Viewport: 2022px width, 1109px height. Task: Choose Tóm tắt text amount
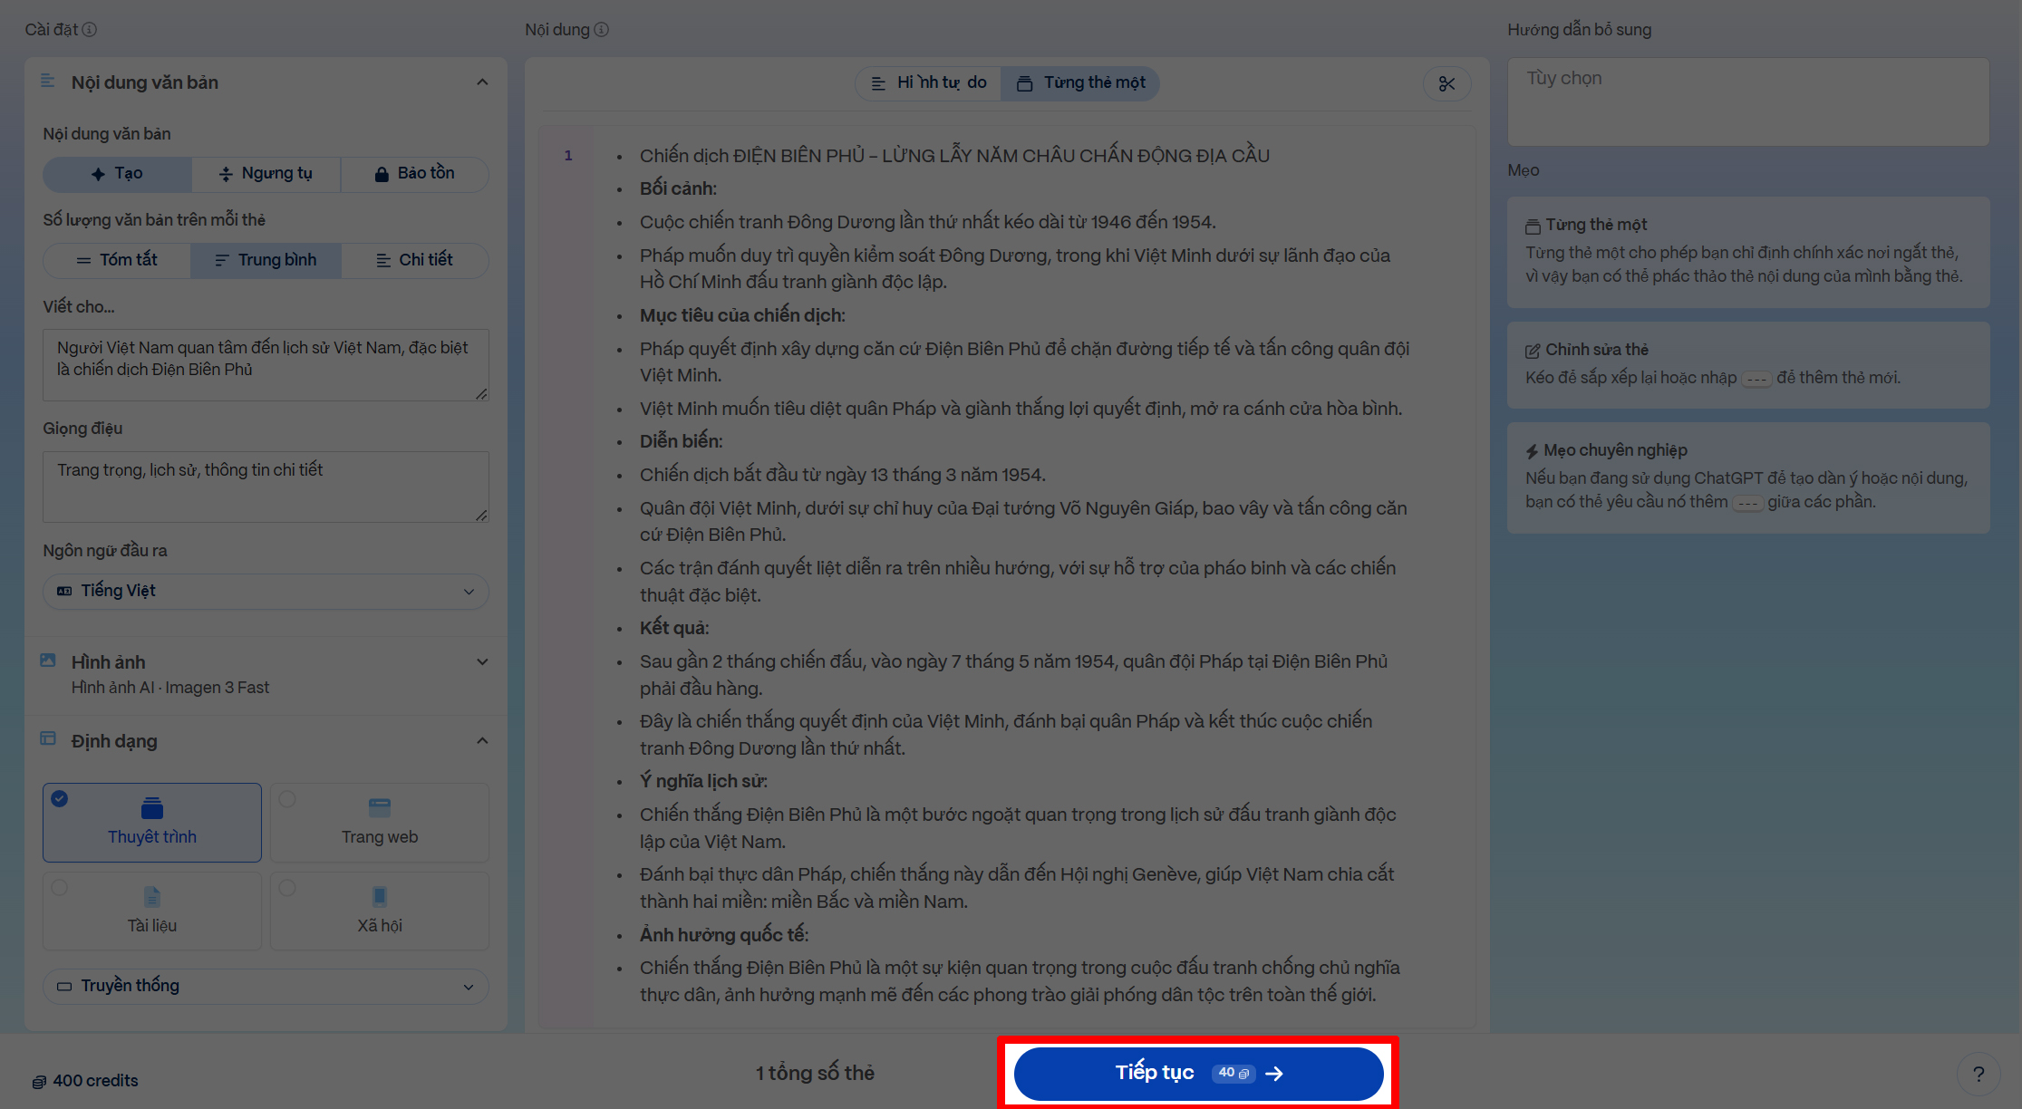(117, 260)
